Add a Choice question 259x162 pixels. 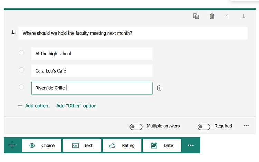(42, 145)
